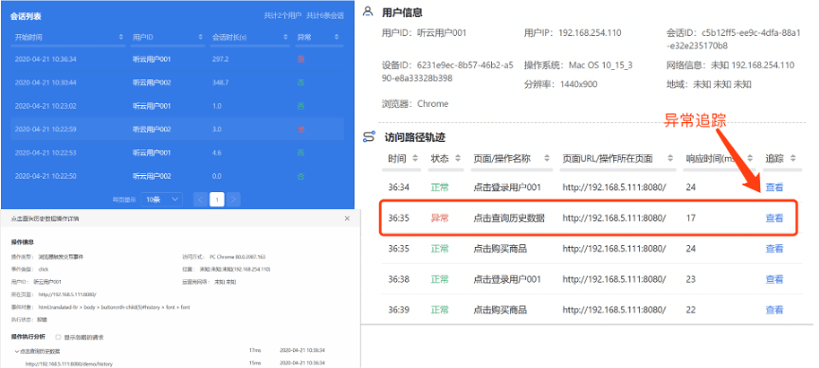Select session starting 2020-04-21 10:23:02

point(177,106)
